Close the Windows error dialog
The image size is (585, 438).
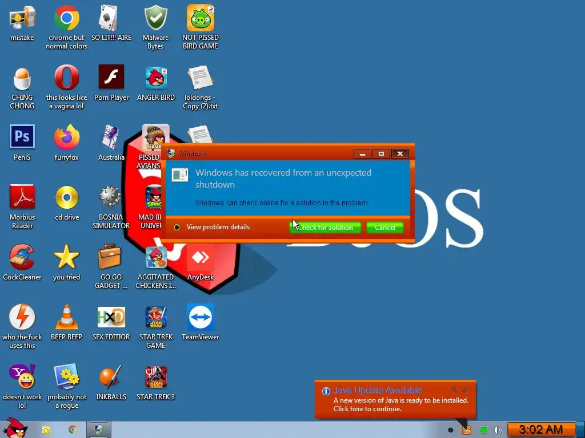400,154
